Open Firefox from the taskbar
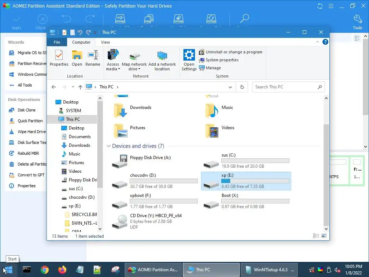Viewport: 369px width, 277px height. point(62,270)
